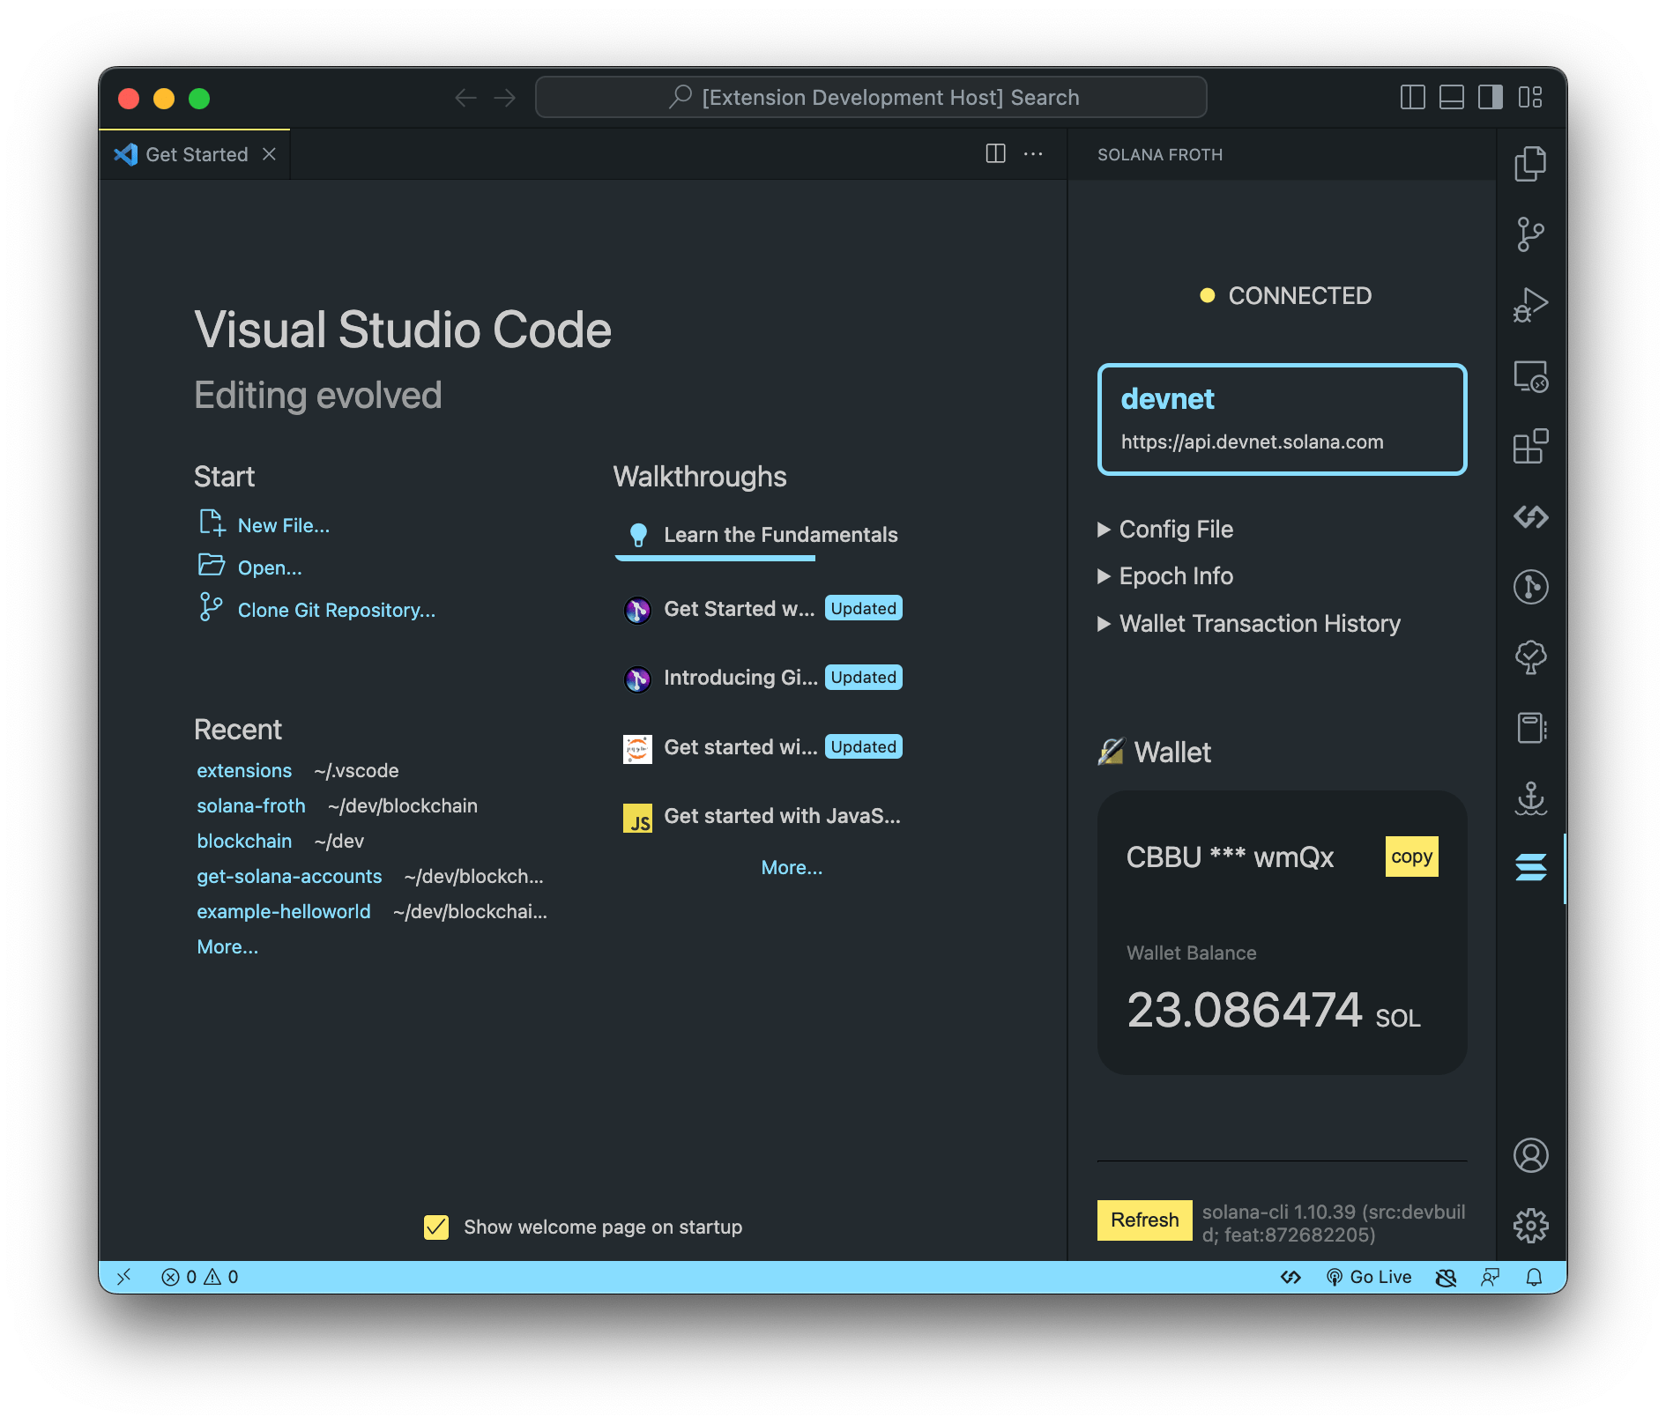Screen dimensions: 1666x1424
Task: Open the solana-froth recent project link
Action: [x=251, y=805]
